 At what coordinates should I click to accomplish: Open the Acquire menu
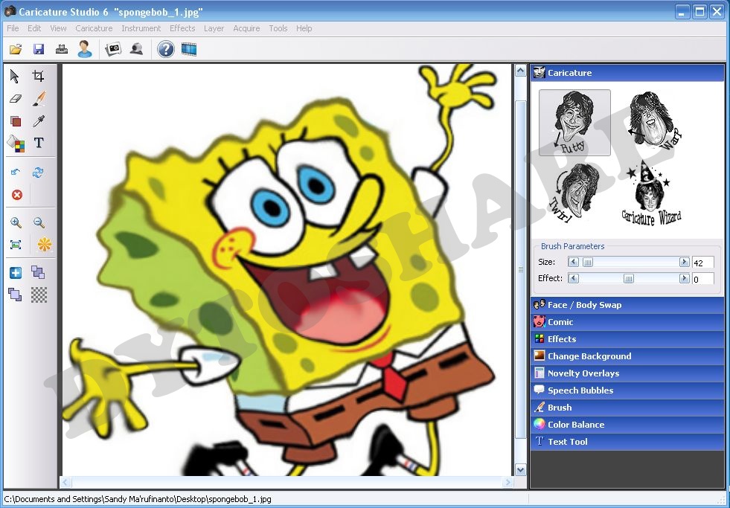pyautogui.click(x=247, y=28)
